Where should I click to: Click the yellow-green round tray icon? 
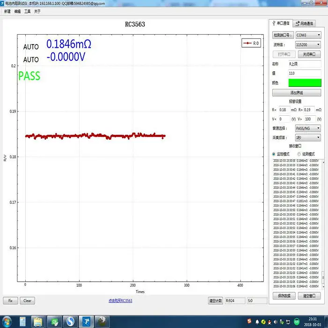tap(263, 322)
